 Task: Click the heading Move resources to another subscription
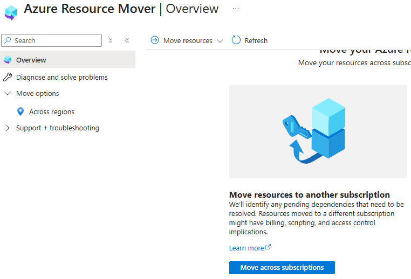tap(309, 195)
